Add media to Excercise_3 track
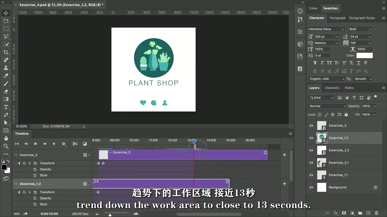 (284, 155)
